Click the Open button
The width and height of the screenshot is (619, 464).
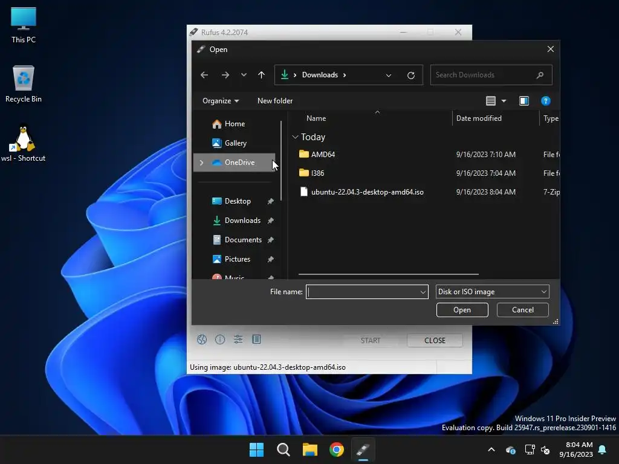tap(462, 310)
